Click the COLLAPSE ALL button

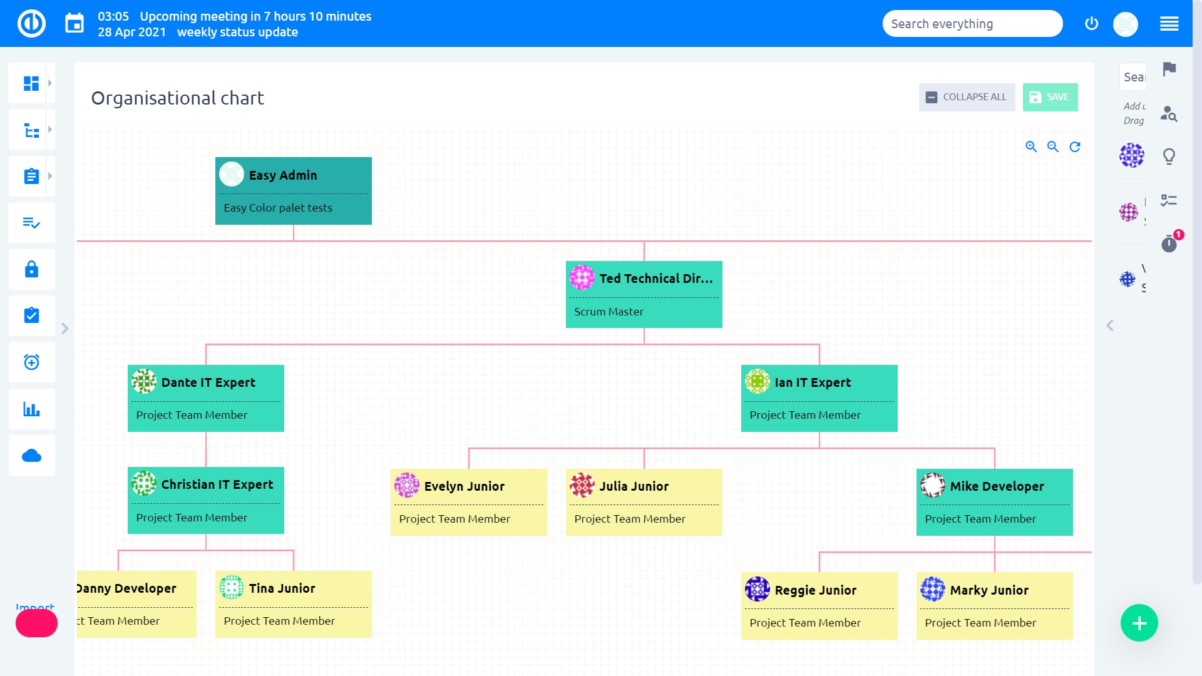tap(967, 97)
